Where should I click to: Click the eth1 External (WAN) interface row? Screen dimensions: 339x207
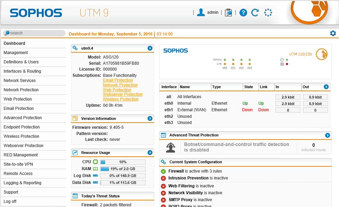click(x=245, y=110)
